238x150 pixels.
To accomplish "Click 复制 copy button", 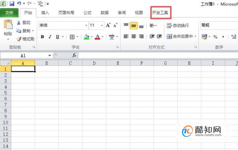I will (x=23, y=31).
